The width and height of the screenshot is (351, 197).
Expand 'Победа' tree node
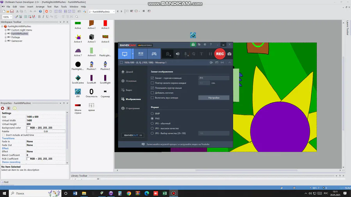[x=5, y=37]
